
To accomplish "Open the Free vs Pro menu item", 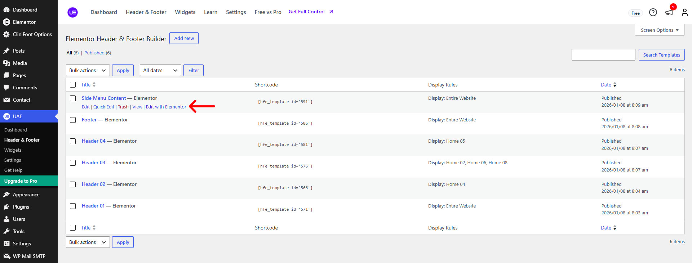I will coord(268,12).
